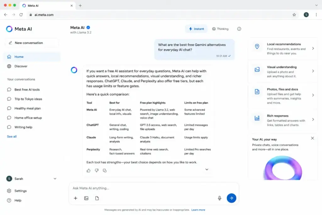Open Photos, files and docs chevron arrow
Screen dimensions: 322x215
[x=313, y=95]
